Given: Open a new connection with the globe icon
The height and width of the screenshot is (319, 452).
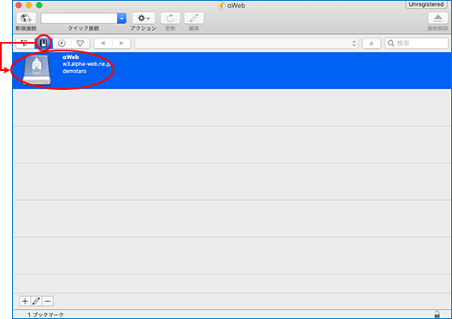Looking at the screenshot, I should (x=26, y=18).
